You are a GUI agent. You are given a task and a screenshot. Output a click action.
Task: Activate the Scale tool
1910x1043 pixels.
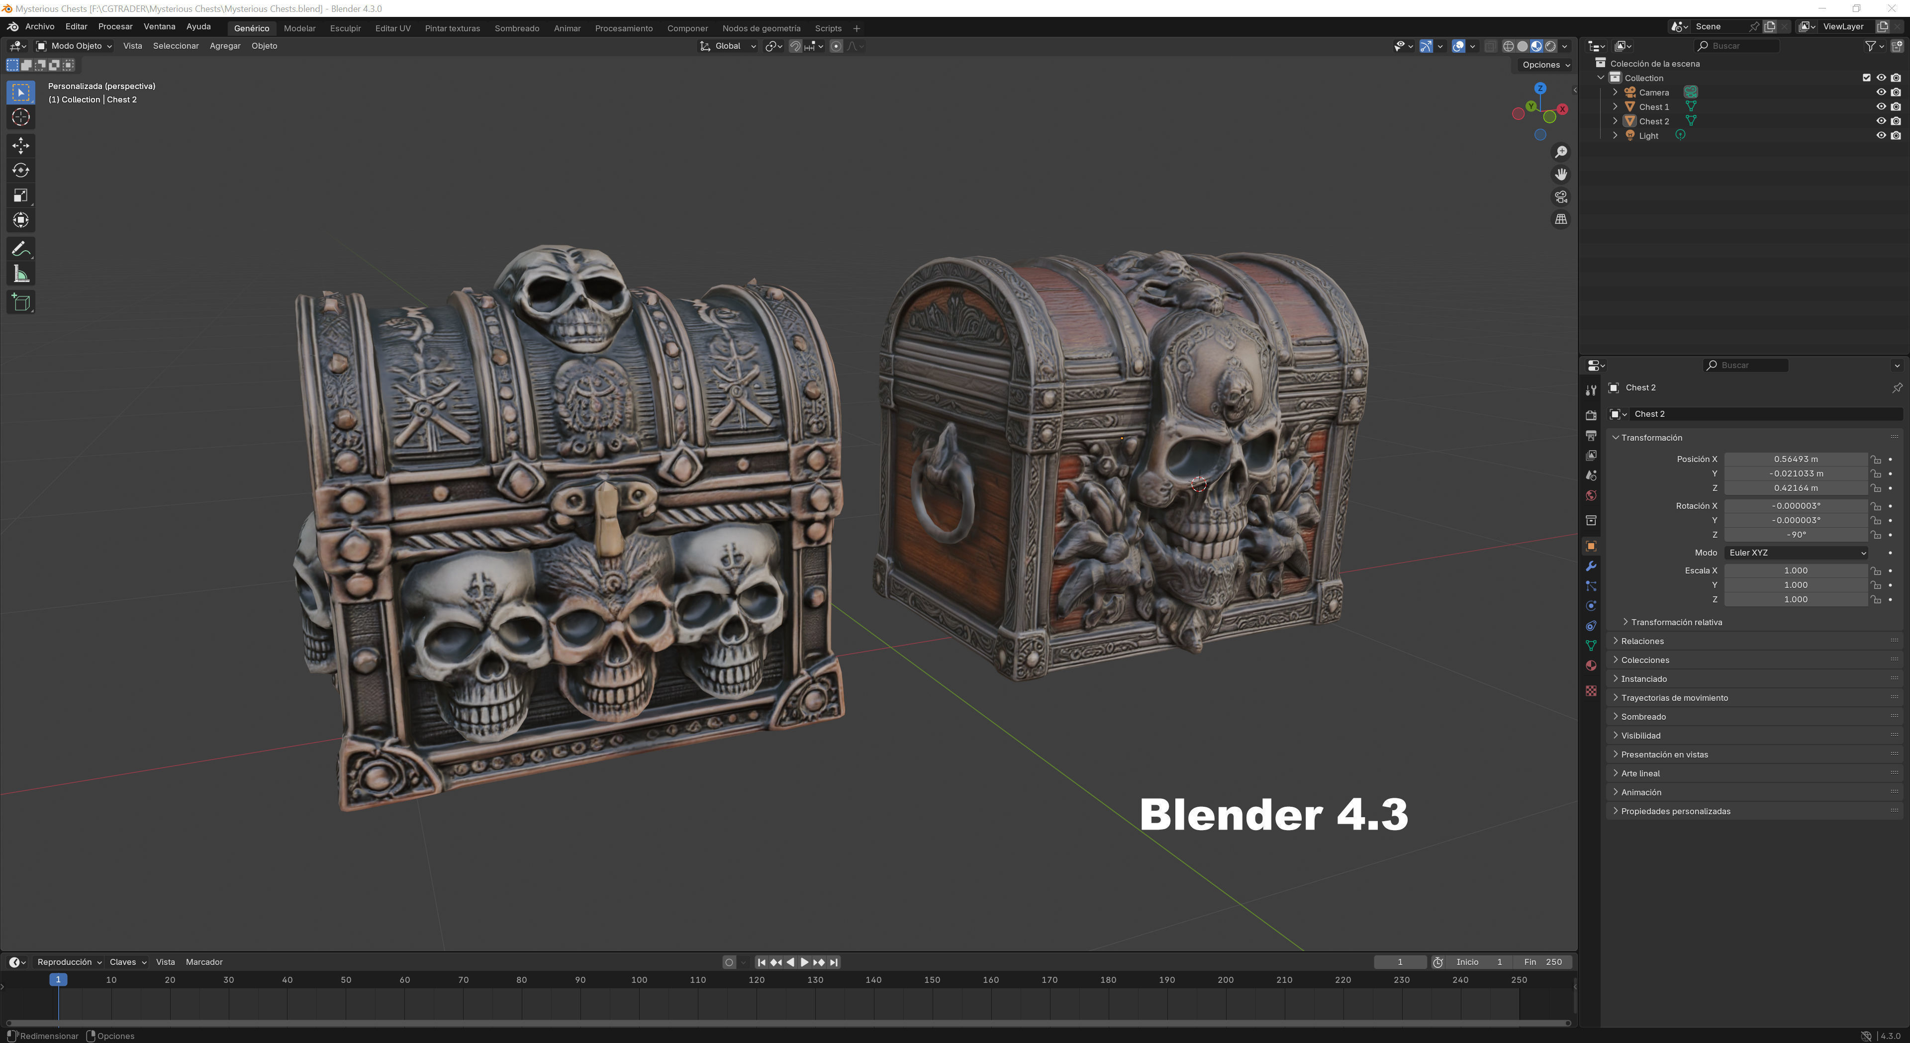(x=21, y=195)
